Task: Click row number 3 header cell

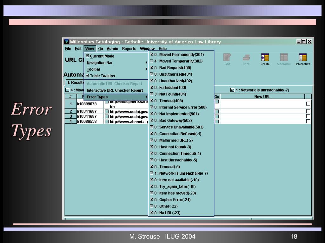Action: pyautogui.click(x=70, y=116)
